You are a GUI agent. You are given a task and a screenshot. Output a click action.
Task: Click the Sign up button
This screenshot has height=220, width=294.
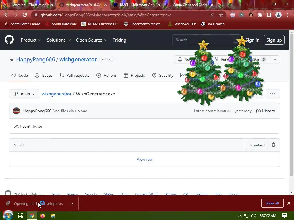274,40
